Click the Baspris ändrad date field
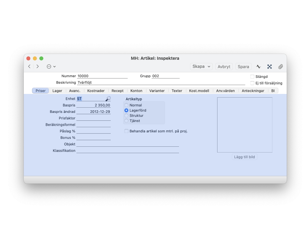This screenshot has width=305, height=244. [x=94, y=112]
